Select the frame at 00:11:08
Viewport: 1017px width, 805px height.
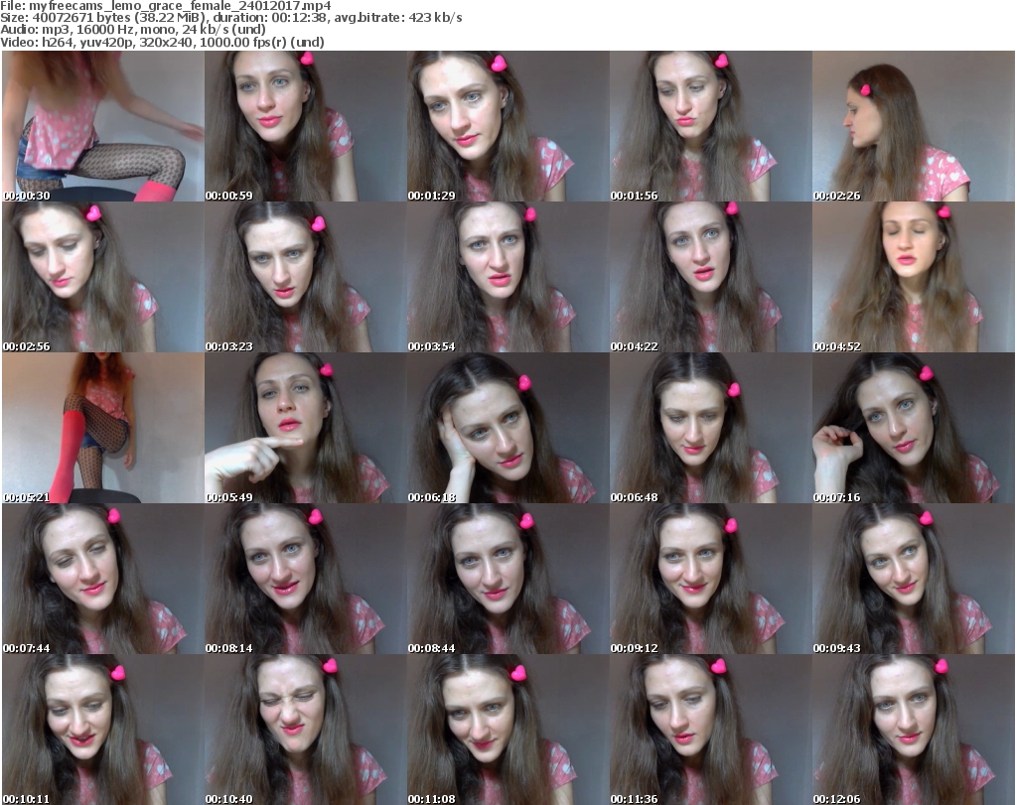pos(508,730)
